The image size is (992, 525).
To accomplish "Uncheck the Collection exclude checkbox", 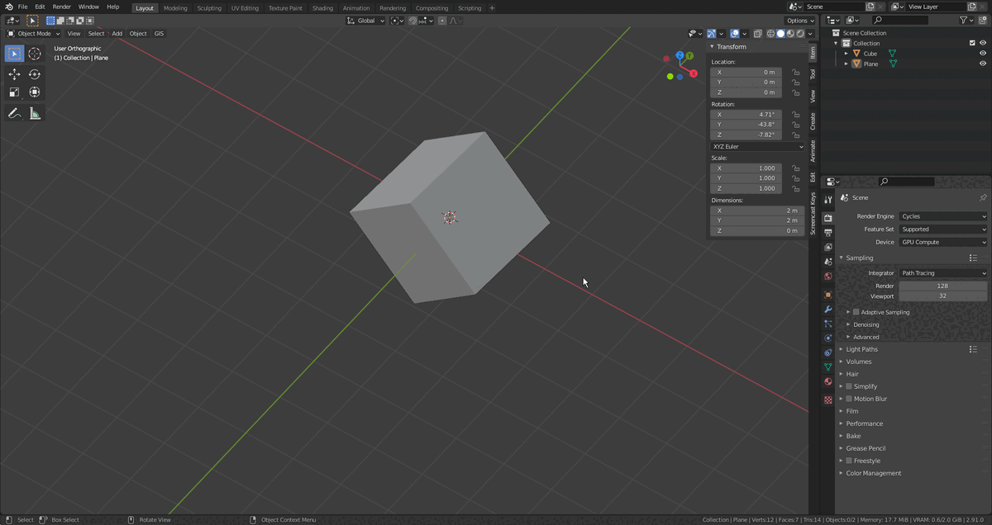I will (x=972, y=43).
